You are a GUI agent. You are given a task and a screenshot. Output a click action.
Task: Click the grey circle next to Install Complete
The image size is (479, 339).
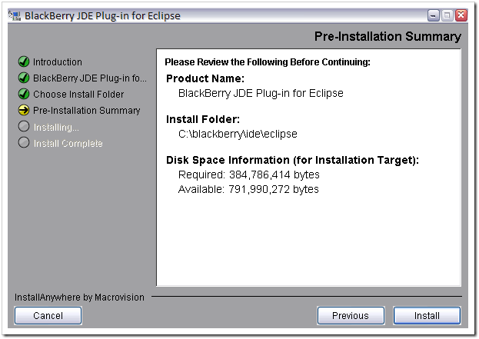[x=24, y=143]
